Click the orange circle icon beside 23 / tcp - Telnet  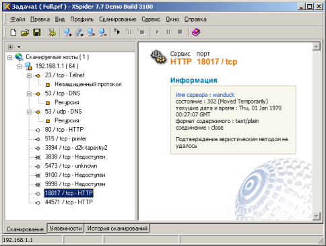(x=38, y=76)
